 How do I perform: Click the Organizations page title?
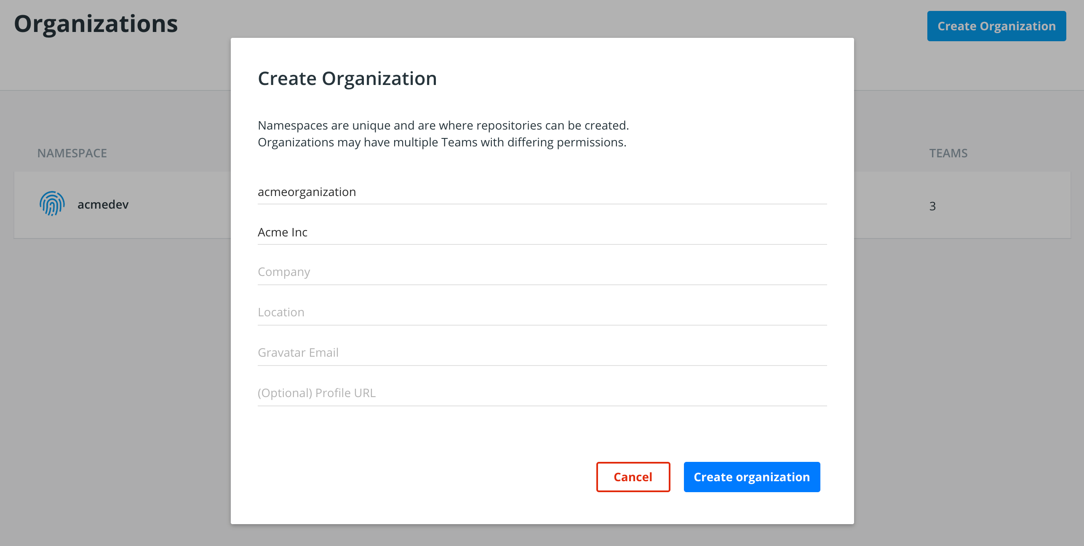pos(96,24)
